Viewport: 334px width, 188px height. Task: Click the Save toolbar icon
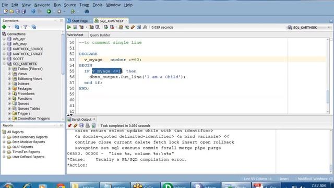click(x=18, y=11)
